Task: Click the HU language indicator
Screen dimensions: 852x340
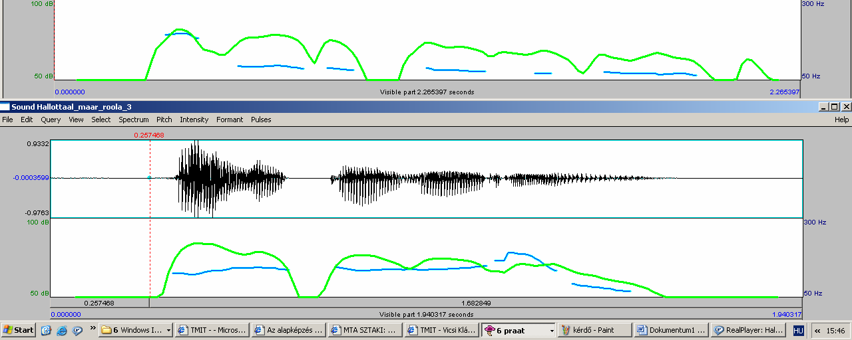Action: [x=798, y=330]
